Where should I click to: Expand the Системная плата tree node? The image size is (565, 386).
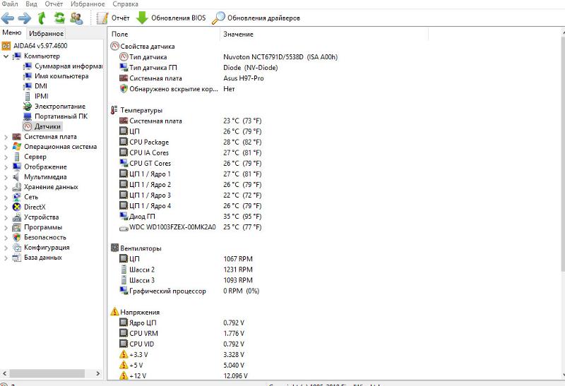[x=6, y=137]
